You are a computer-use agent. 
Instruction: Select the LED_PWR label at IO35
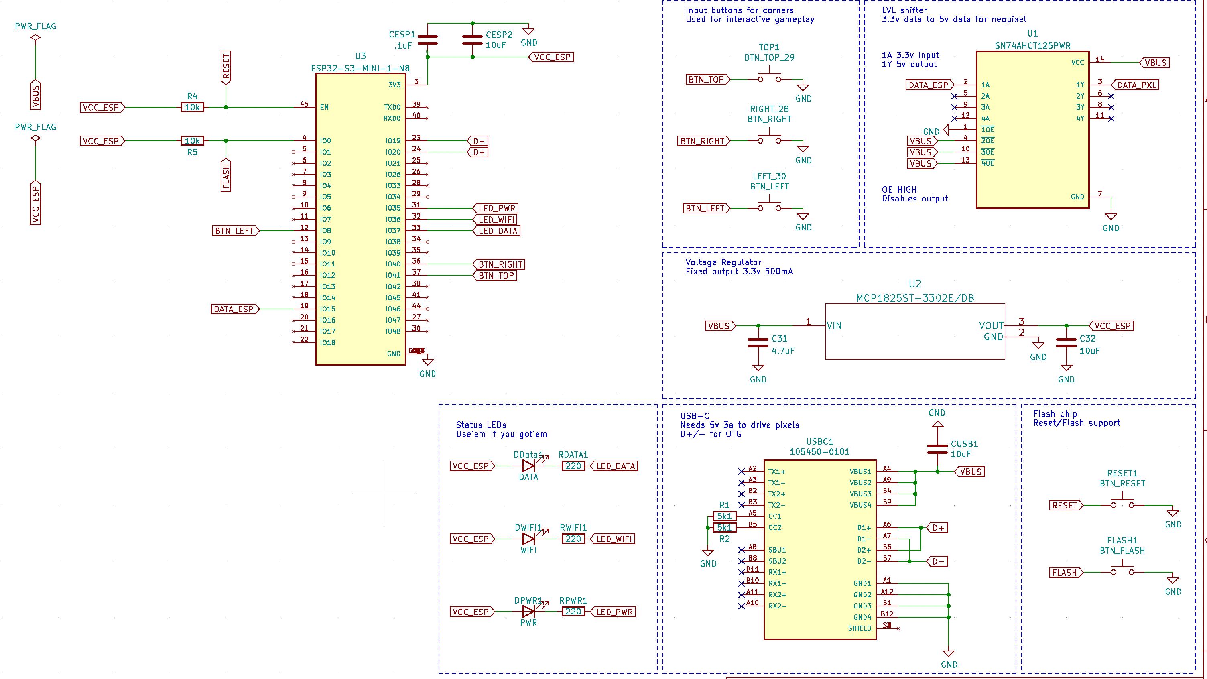coord(496,209)
